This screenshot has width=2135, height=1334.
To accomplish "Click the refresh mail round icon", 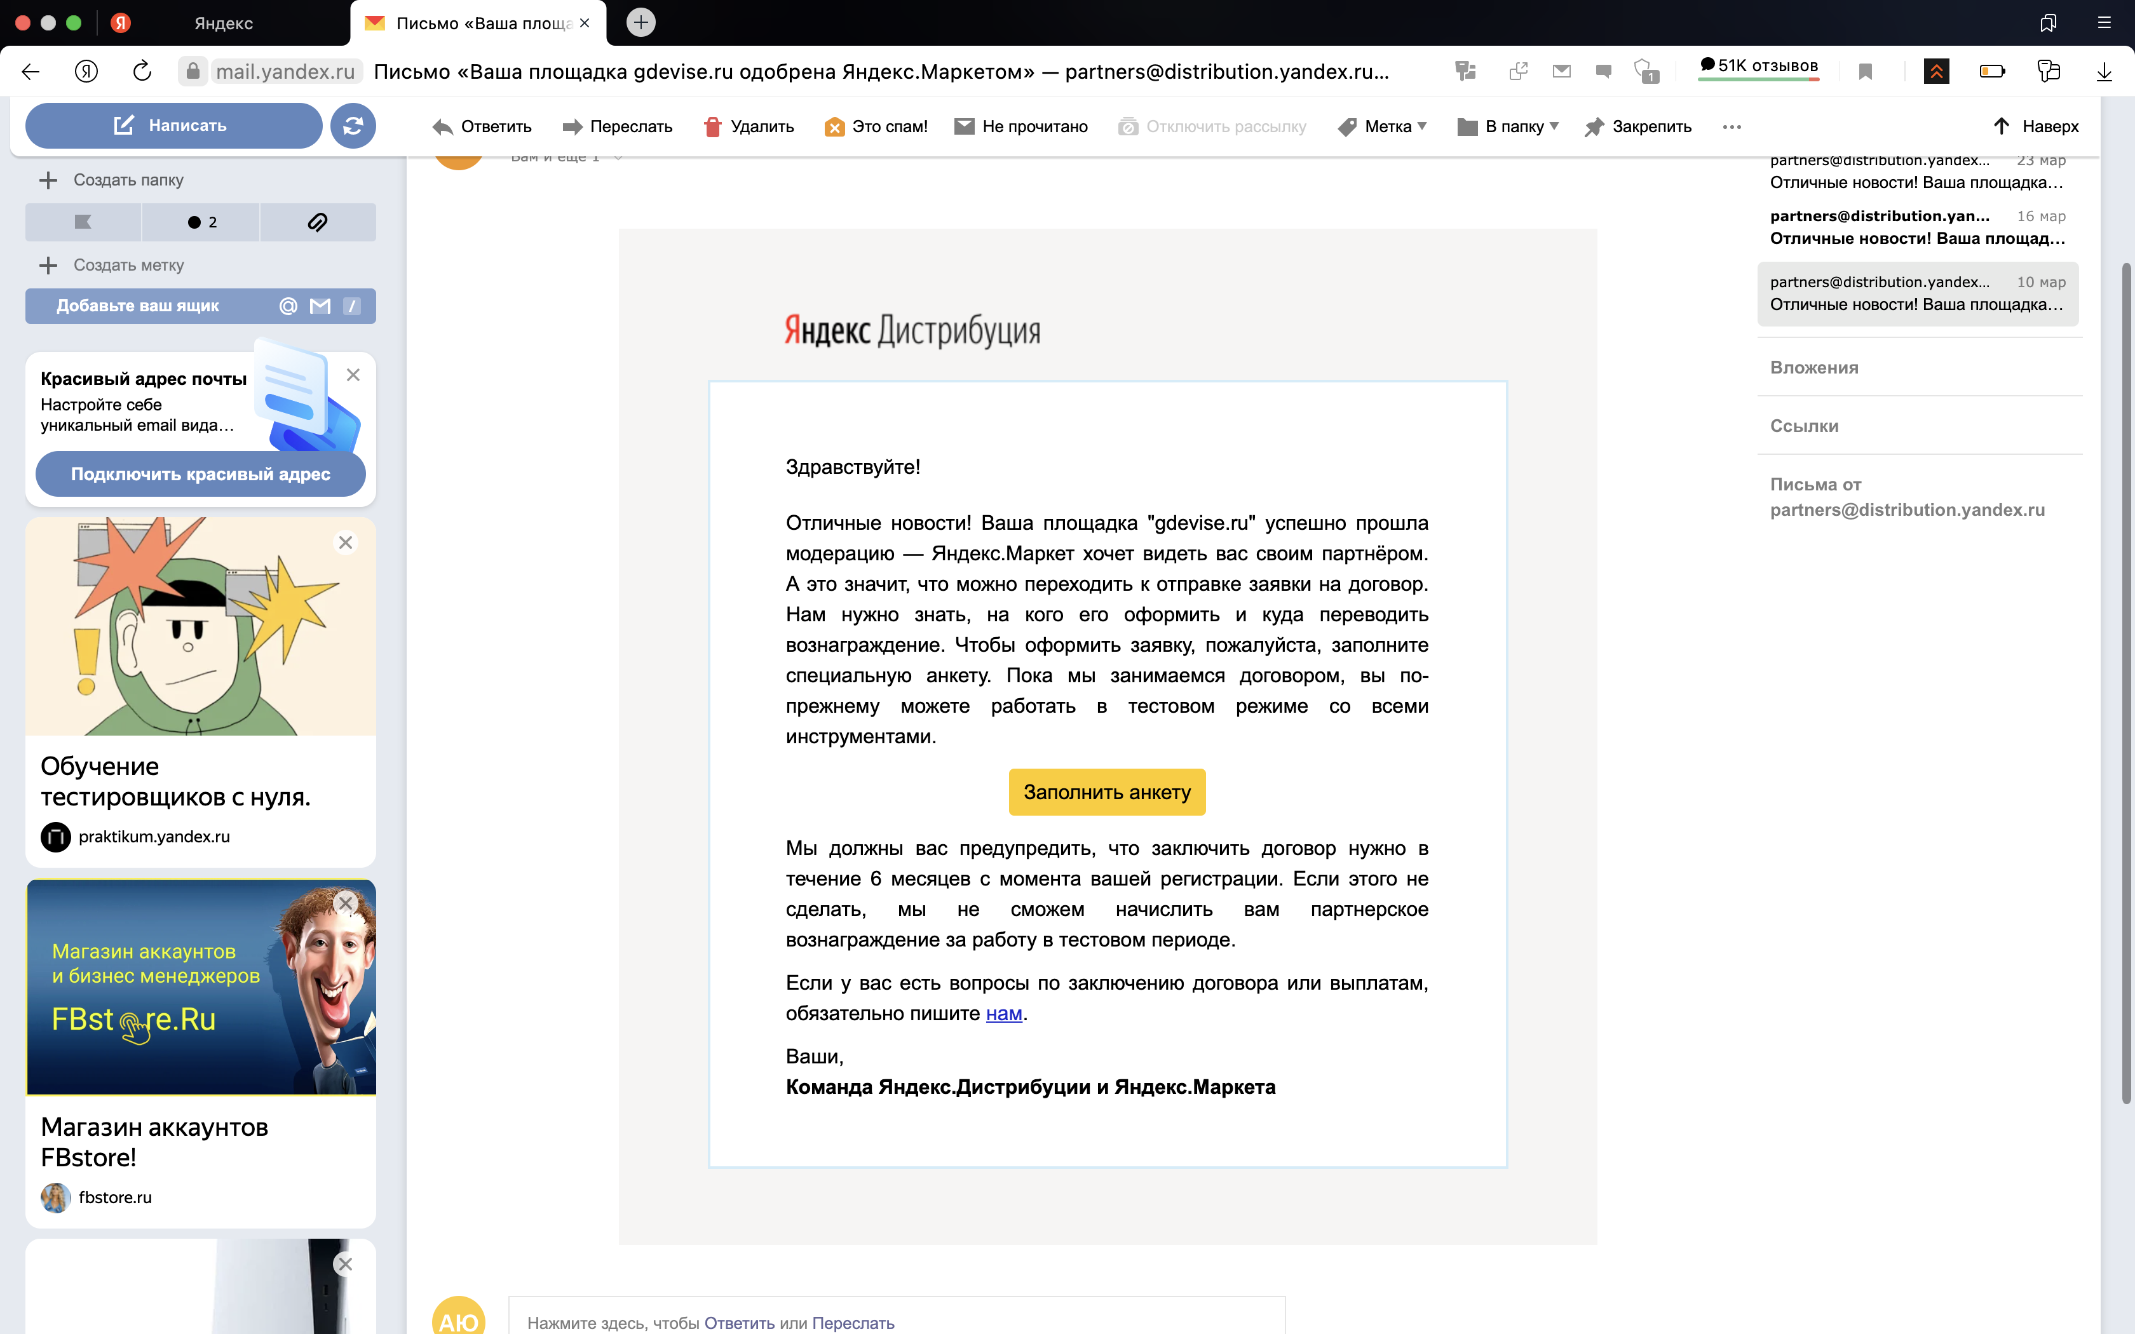I will [353, 126].
